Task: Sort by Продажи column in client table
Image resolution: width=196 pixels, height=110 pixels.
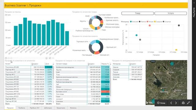Action: 35,64
